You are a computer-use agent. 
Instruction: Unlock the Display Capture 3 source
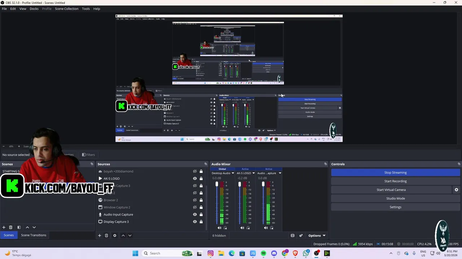tap(201, 222)
